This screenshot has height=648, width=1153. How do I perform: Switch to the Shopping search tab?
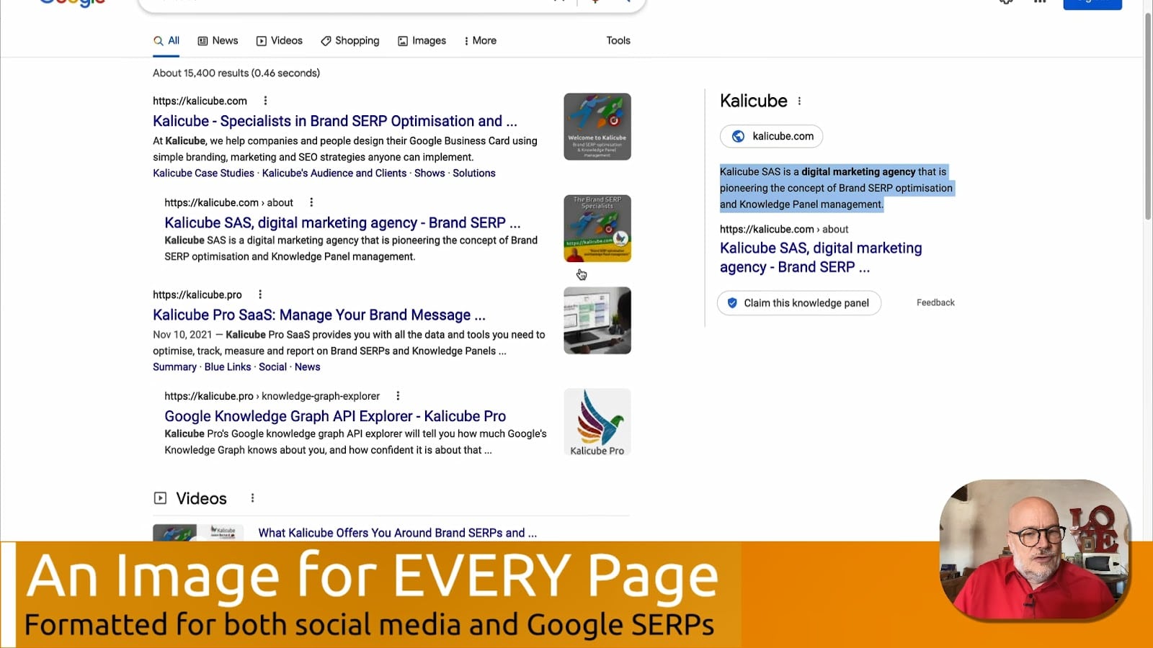350,41
